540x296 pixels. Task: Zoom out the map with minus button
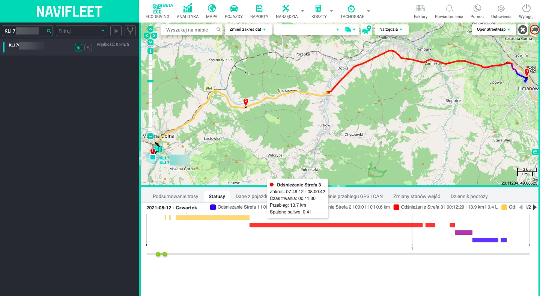150,136
